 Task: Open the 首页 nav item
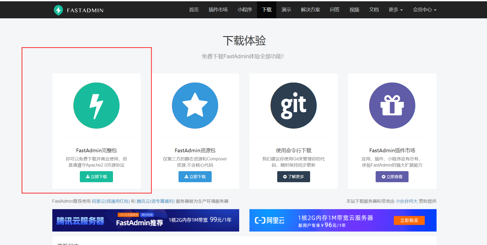click(x=194, y=10)
